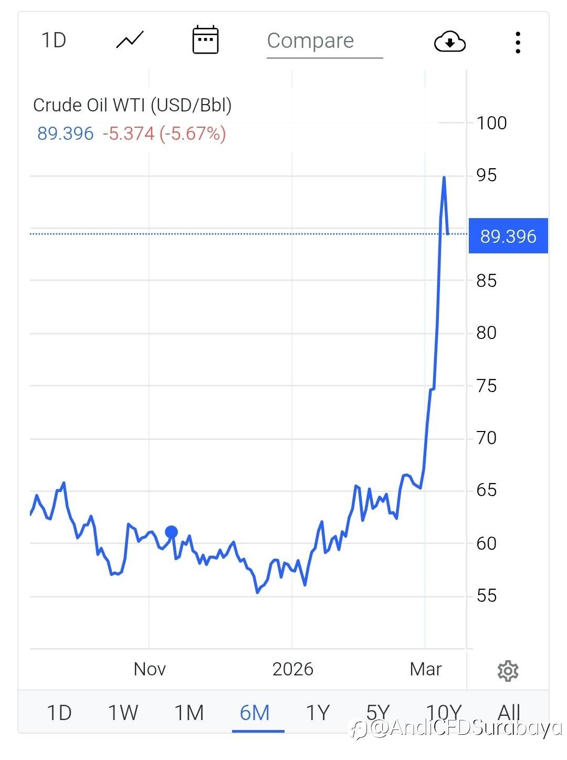Click the 89.396 current price label

tap(508, 236)
